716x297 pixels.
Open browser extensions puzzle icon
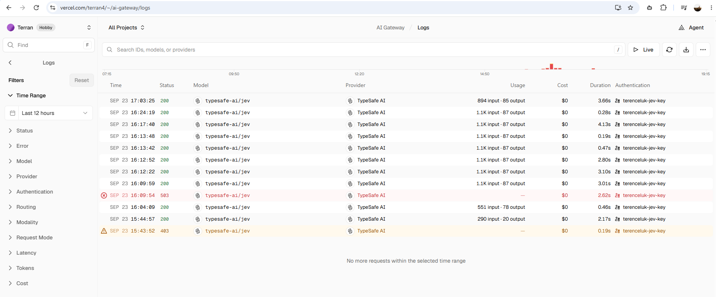tap(664, 8)
